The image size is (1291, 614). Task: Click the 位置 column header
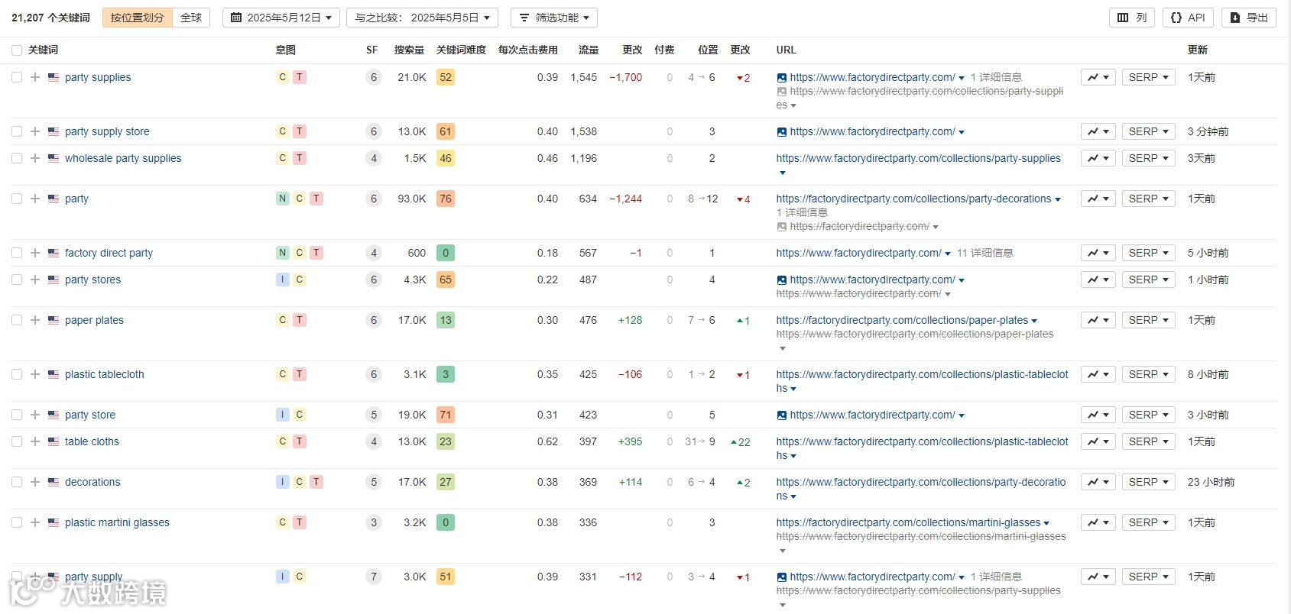click(x=708, y=50)
